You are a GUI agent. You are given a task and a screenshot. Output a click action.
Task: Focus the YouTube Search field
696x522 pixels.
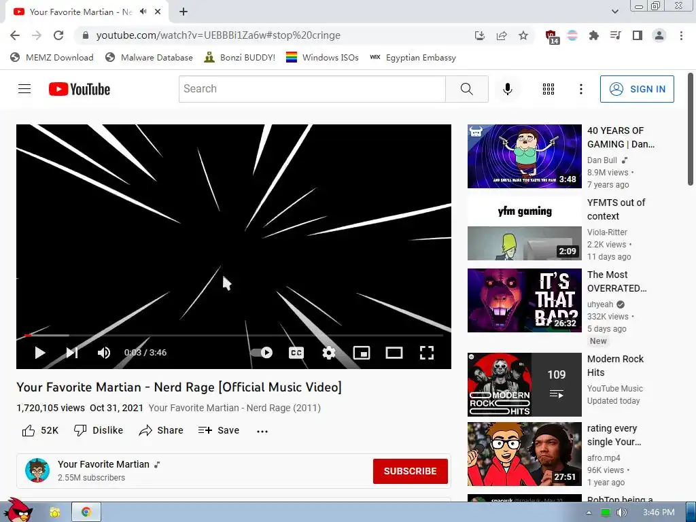pos(312,89)
